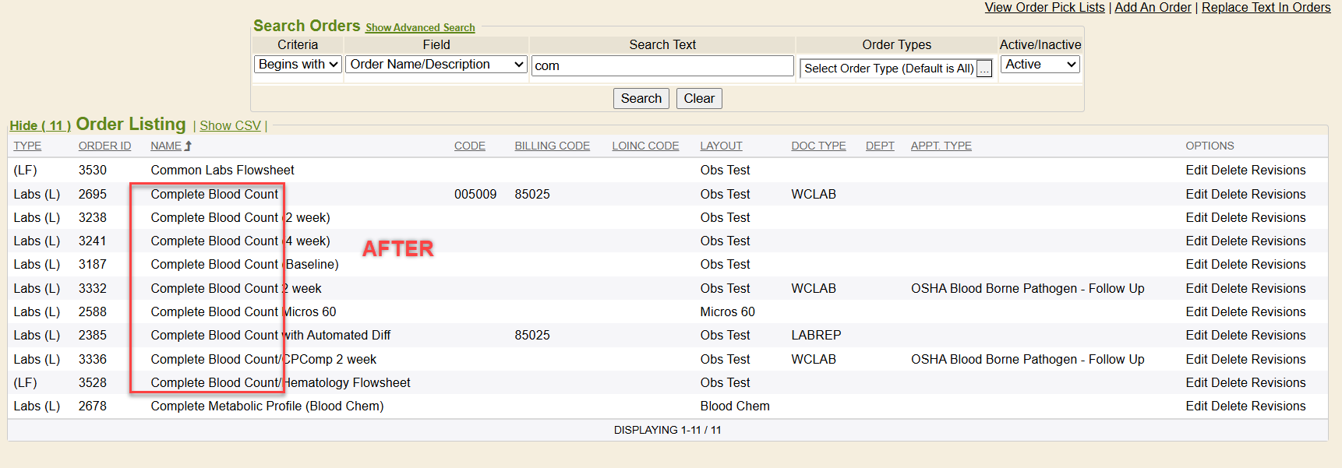The height and width of the screenshot is (468, 1342).
Task: Open the Criteria 'Begins with' dropdown
Action: [298, 65]
